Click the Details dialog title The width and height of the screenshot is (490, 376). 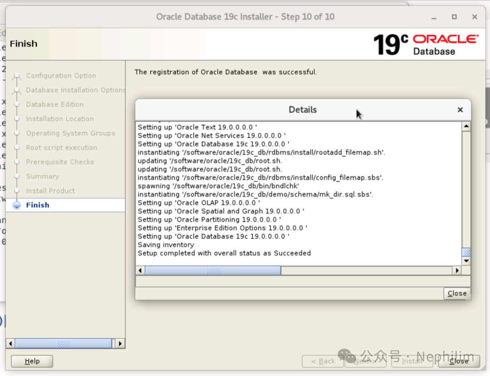point(303,110)
